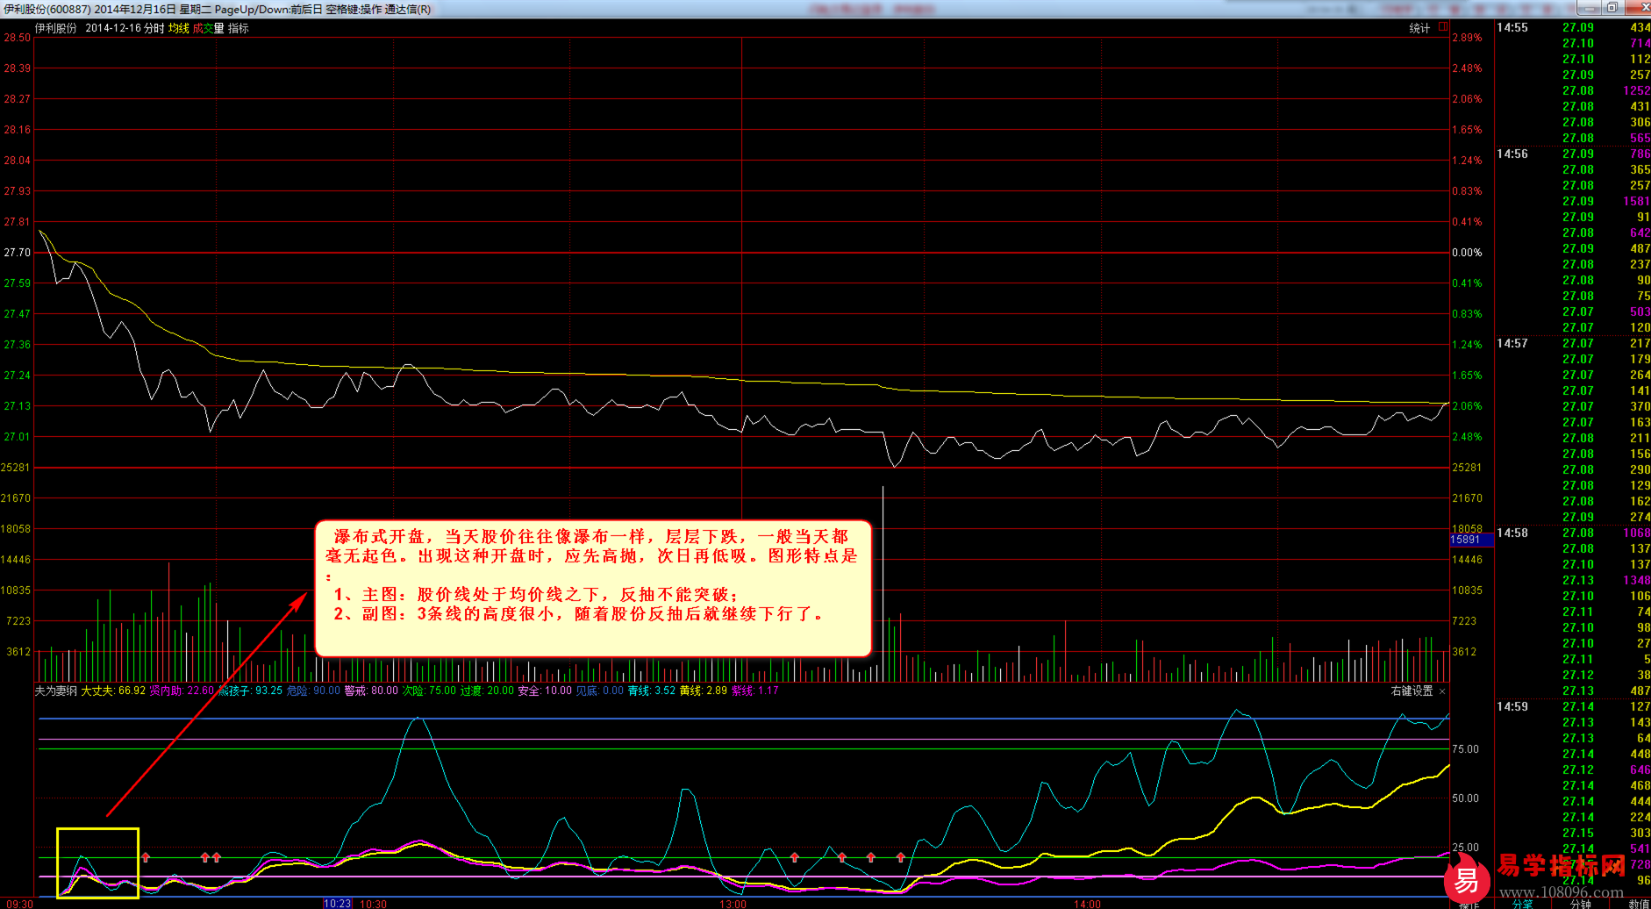Toggle the 均线 average line label
The image size is (1651, 909).
[x=179, y=28]
